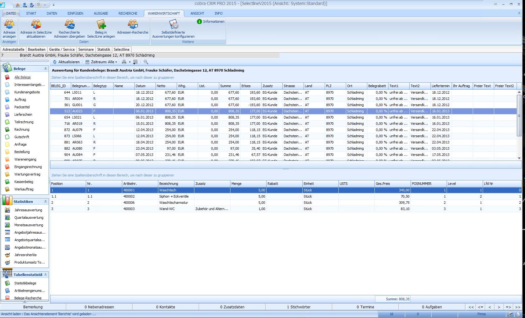Sort by the Bezeichnung column header
The height and width of the screenshot is (318, 525).
click(x=176, y=184)
